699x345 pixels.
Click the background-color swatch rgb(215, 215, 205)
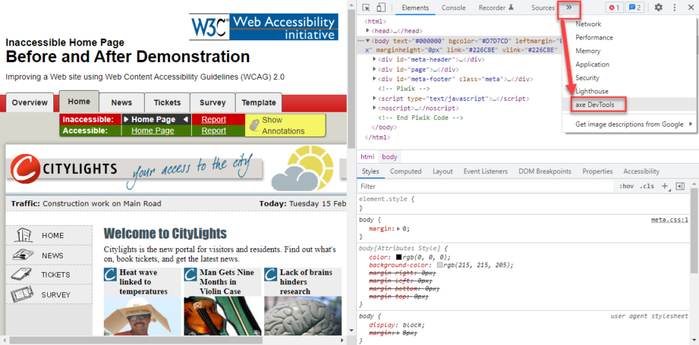pyautogui.click(x=440, y=265)
